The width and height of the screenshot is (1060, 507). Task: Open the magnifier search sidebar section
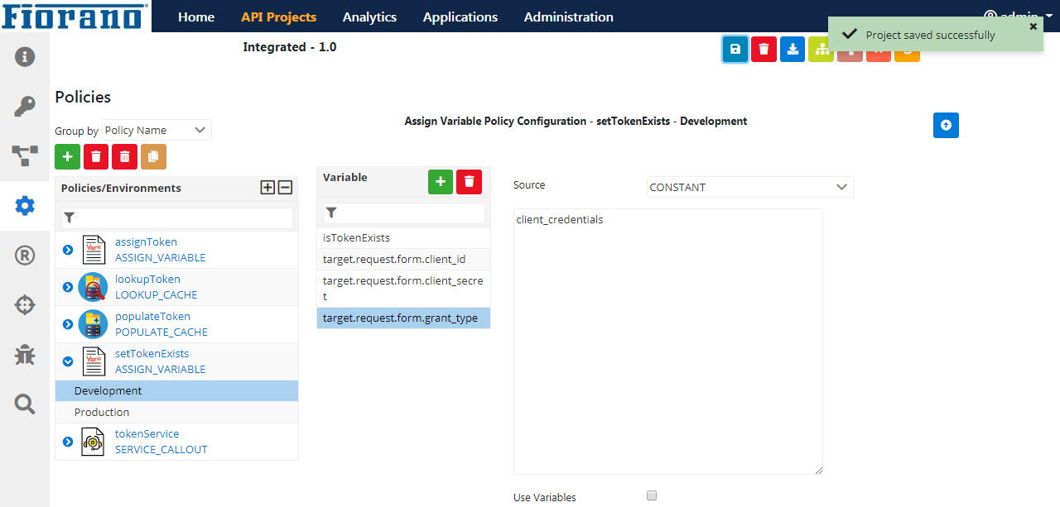25,404
